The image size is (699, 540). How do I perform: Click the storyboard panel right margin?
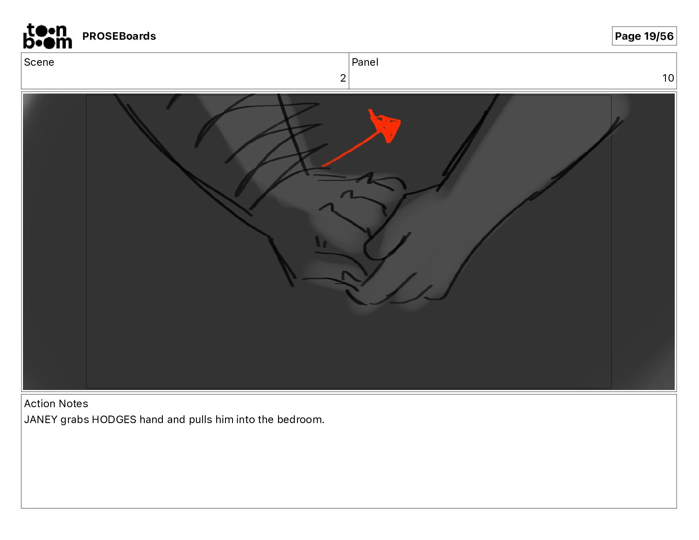pyautogui.click(x=643, y=242)
